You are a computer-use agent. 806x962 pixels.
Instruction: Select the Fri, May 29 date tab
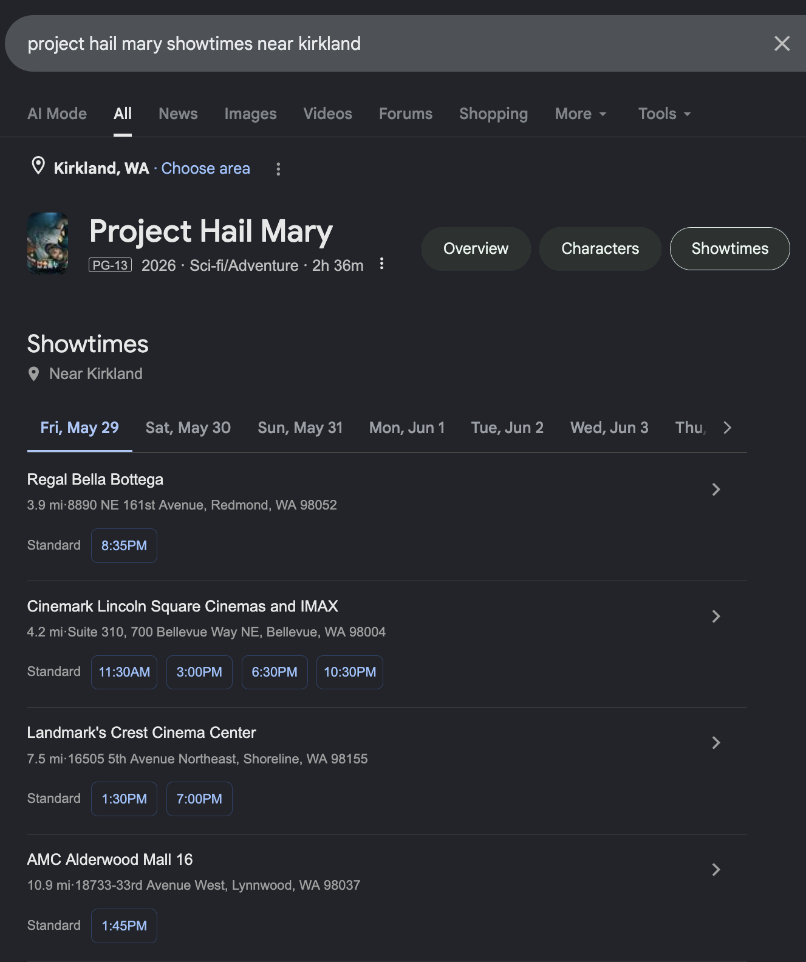click(x=80, y=428)
